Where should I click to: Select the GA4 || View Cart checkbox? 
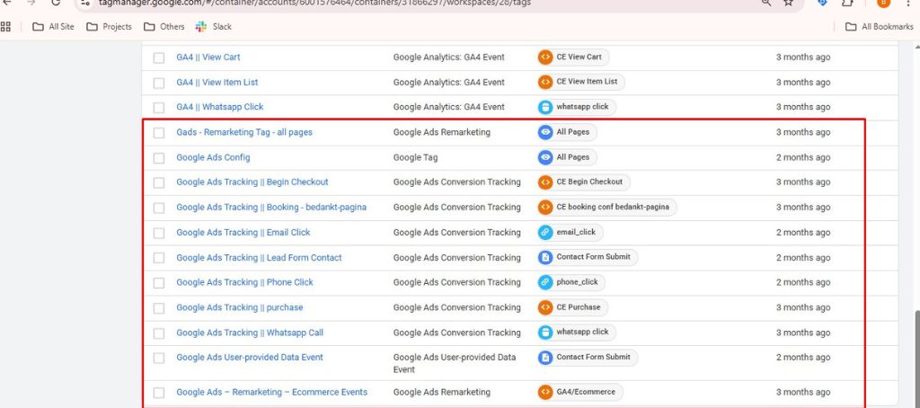coord(159,58)
